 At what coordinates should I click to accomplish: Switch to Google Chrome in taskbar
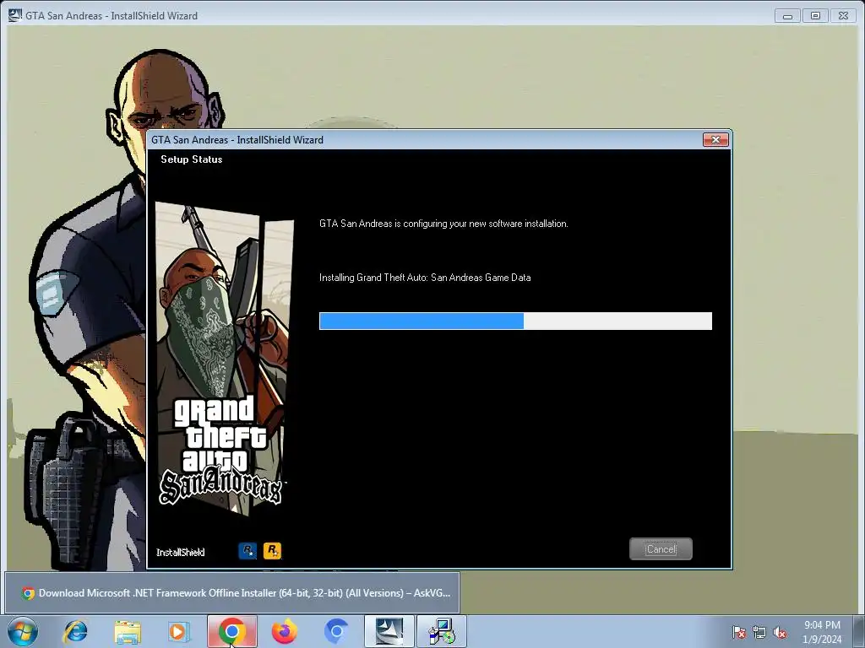pyautogui.click(x=232, y=631)
